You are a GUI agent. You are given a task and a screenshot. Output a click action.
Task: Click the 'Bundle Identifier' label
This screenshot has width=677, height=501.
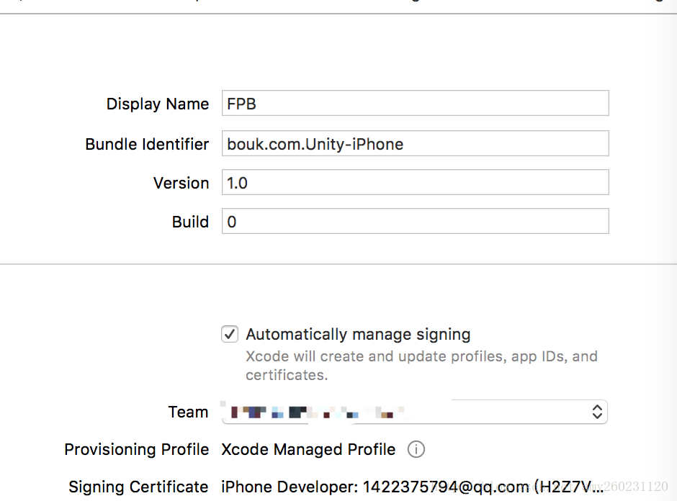click(x=147, y=144)
